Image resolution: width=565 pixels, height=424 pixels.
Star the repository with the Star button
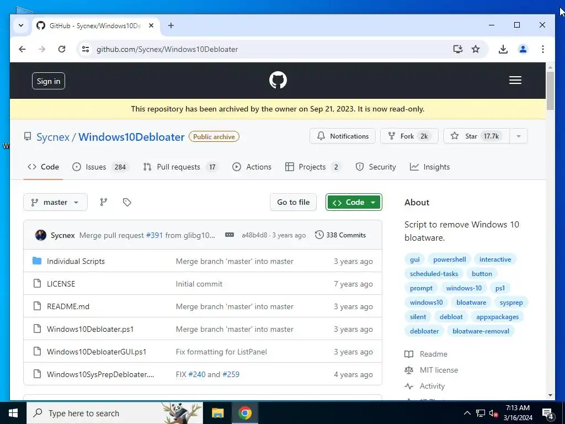(x=476, y=136)
